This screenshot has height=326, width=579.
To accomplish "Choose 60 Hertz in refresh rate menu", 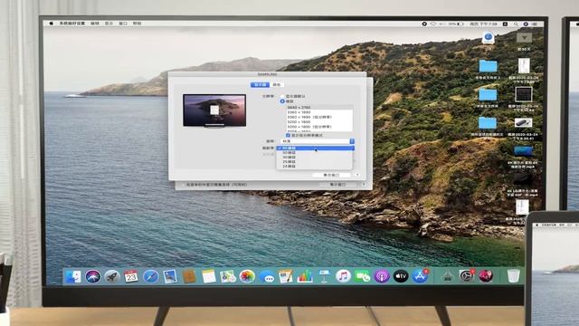I will click(x=315, y=148).
